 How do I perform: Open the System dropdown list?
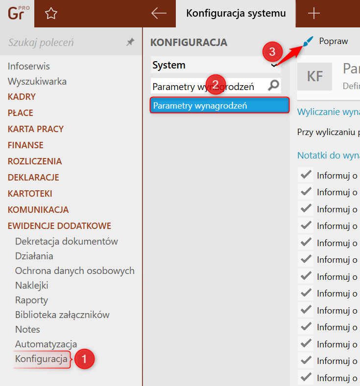(274, 65)
